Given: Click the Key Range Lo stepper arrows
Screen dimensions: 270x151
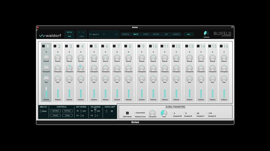Looking at the screenshot, I should point(81,116).
